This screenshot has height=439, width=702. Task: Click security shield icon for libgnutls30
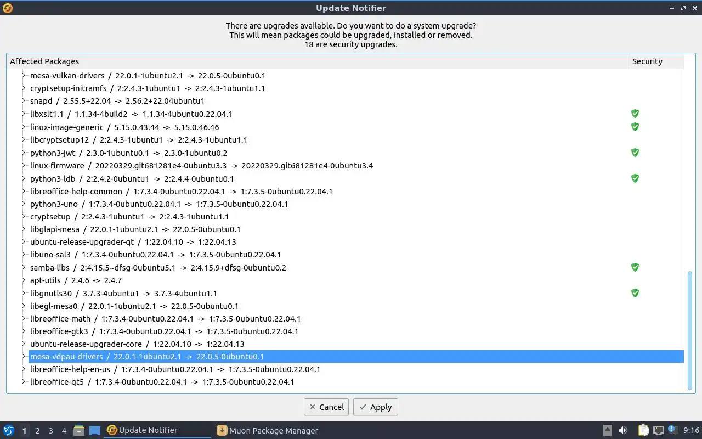(635, 293)
